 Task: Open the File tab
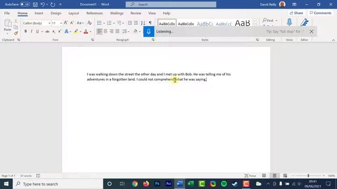click(7, 13)
